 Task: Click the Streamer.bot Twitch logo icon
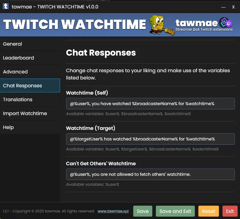(x=226, y=23)
